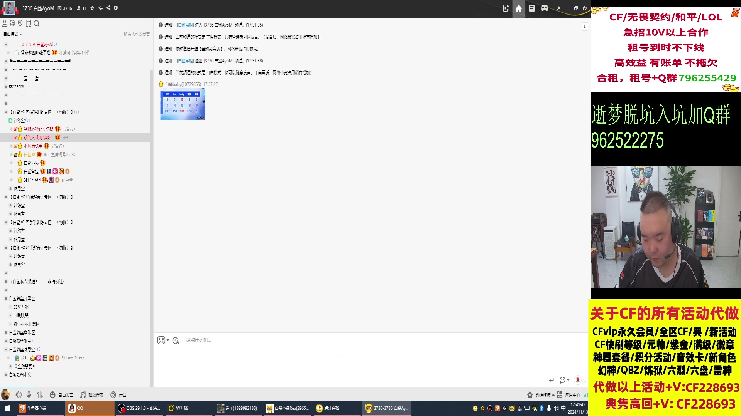The height and width of the screenshot is (416, 741).
Task: Select user 花儿 in 白鲨粉丝休息室
Action: coord(24,358)
